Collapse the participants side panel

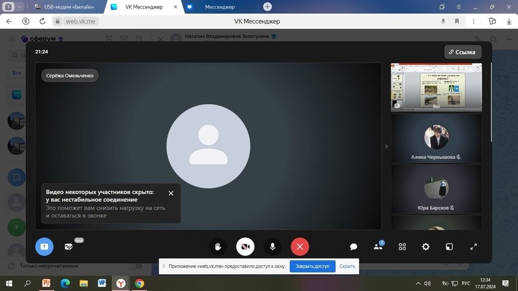387,146
